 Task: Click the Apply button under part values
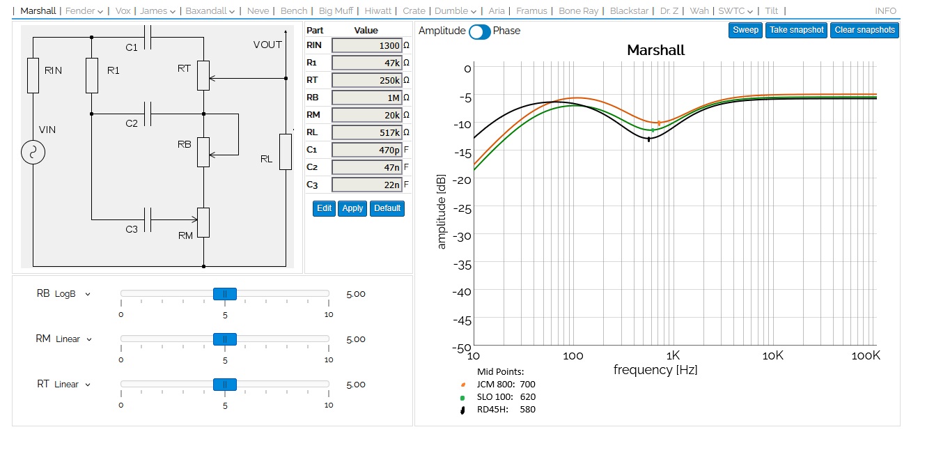(352, 208)
